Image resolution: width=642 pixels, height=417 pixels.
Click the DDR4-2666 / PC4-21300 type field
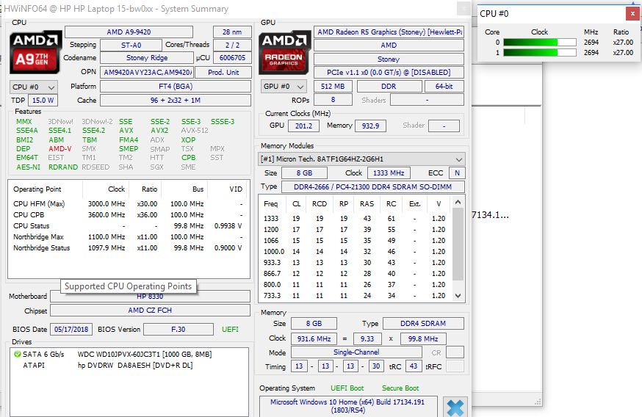pos(373,187)
